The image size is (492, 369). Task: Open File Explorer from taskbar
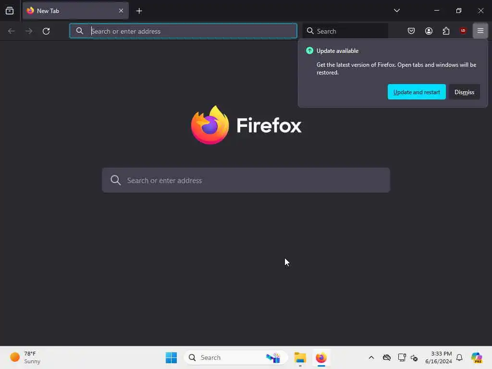(x=300, y=357)
